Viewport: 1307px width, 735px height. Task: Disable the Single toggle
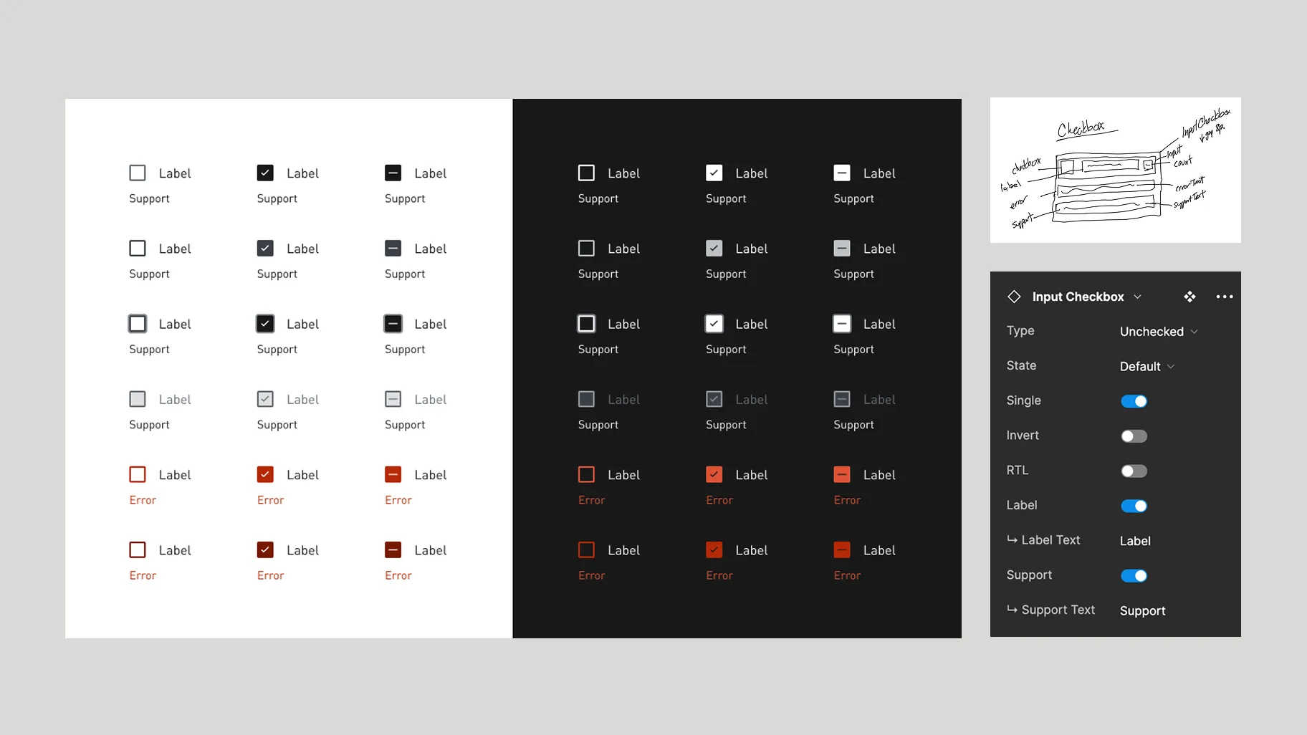(x=1134, y=400)
